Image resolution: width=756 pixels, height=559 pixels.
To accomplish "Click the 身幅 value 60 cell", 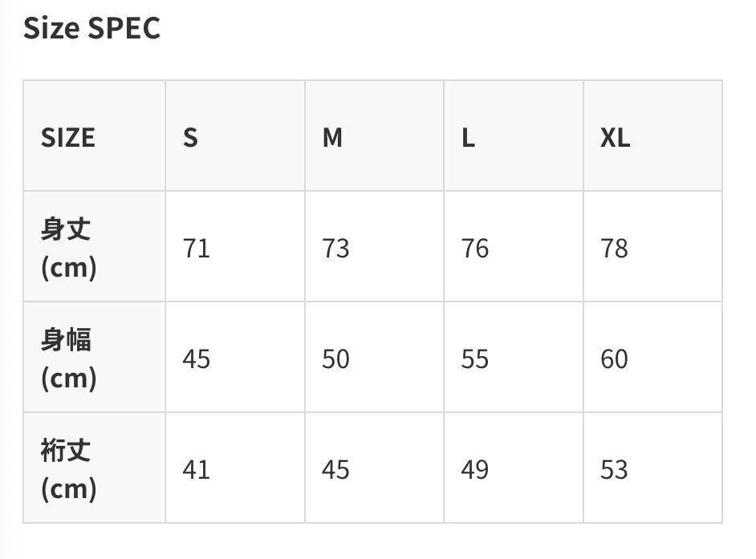I will coord(652,357).
